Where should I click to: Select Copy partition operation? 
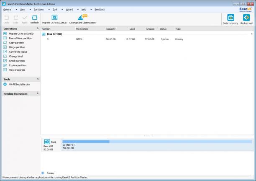pos(16,43)
